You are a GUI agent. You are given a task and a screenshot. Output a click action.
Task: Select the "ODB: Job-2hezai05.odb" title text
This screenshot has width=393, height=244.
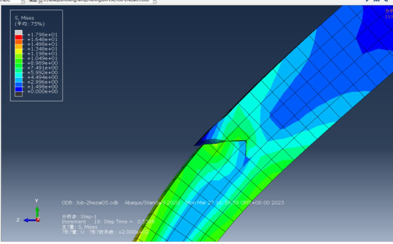pyautogui.click(x=91, y=203)
